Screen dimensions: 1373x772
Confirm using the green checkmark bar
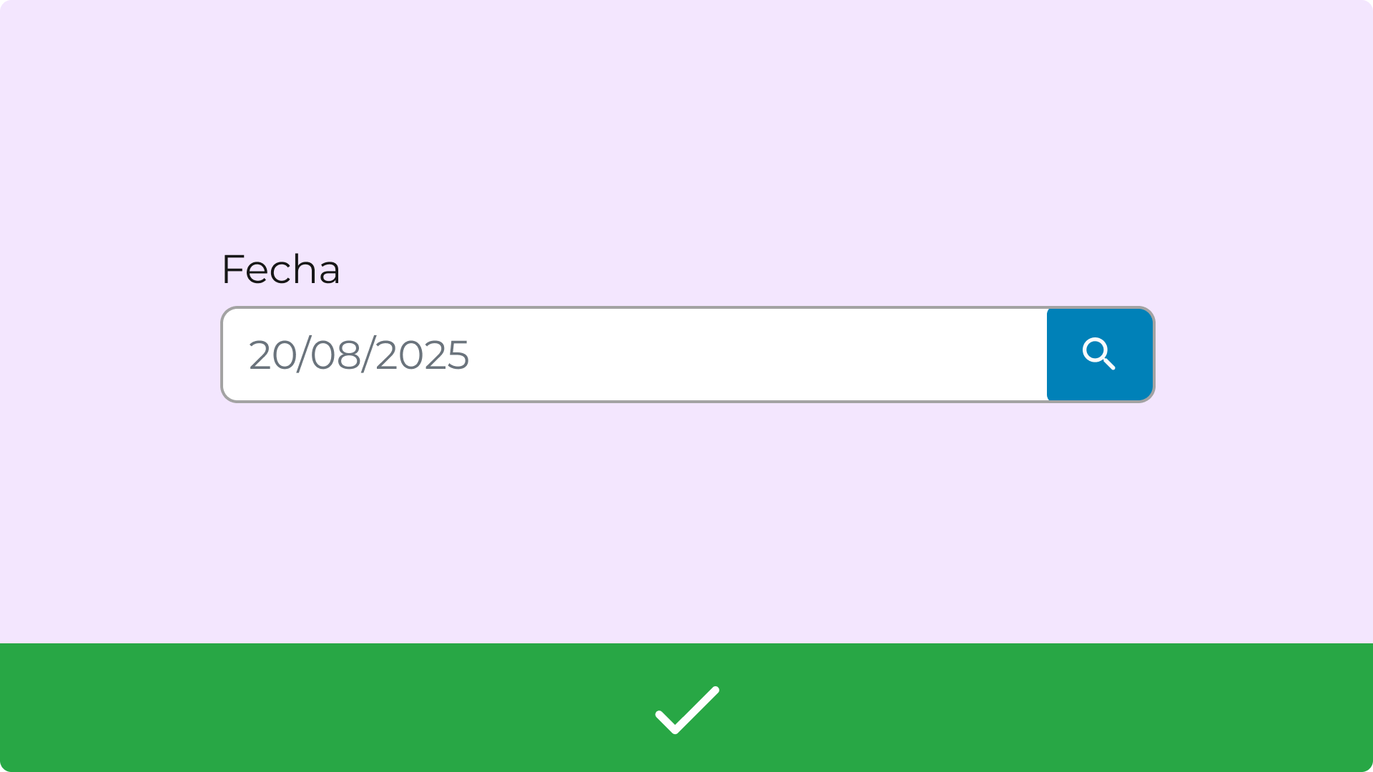point(686,708)
